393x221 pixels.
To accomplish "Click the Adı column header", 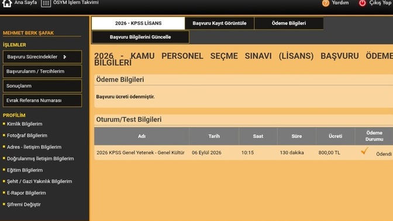I will click(x=142, y=136).
